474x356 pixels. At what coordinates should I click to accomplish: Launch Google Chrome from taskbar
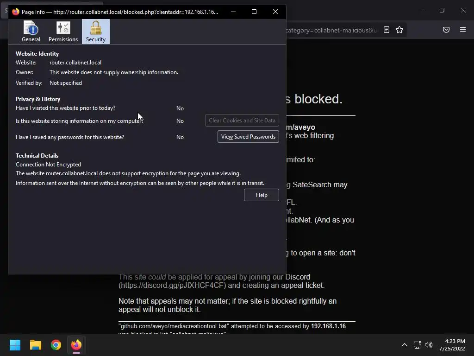click(56, 345)
